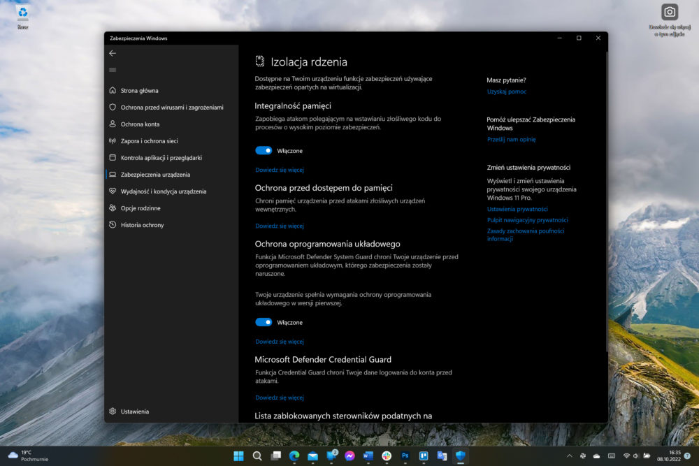Open the hamburger navigation menu
Image resolution: width=699 pixels, height=466 pixels.
coord(113,70)
